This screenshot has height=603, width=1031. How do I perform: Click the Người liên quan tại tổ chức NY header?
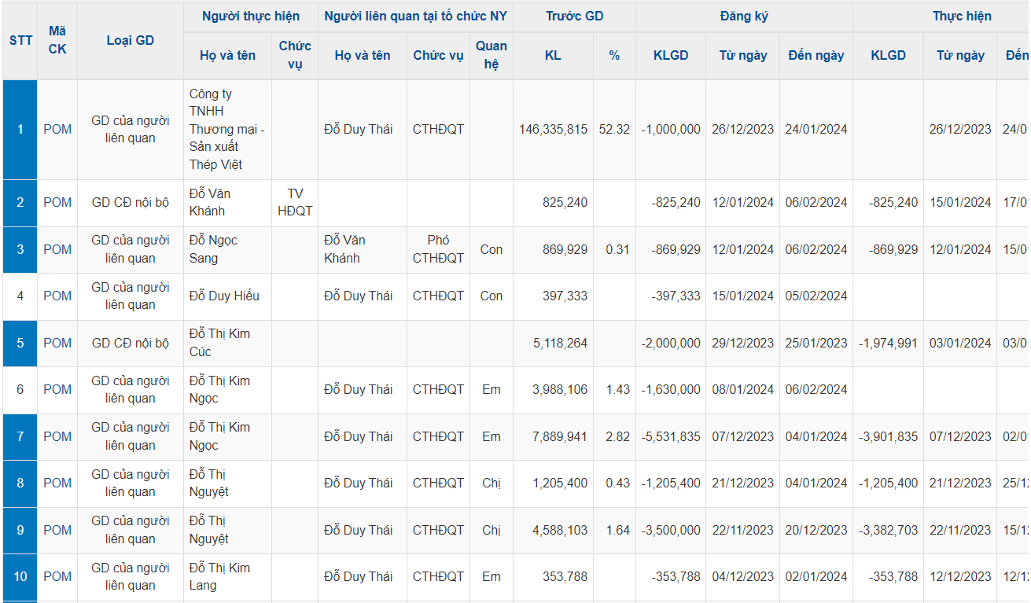415,17
